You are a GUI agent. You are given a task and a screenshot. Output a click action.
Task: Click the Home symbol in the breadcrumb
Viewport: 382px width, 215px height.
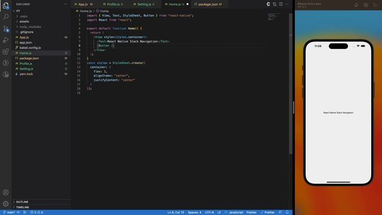tap(104, 11)
